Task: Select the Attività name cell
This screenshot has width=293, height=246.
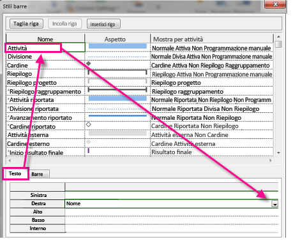Action: (x=45, y=48)
